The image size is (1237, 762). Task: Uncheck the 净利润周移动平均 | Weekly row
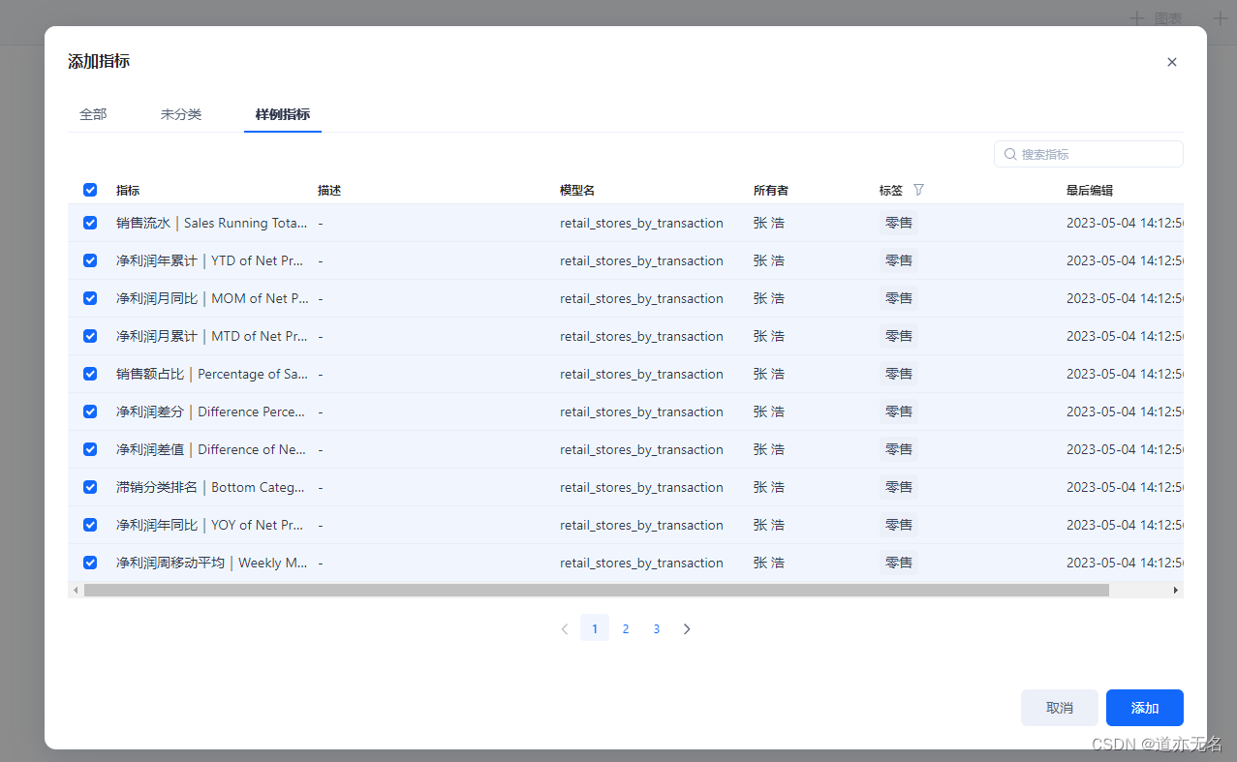90,563
